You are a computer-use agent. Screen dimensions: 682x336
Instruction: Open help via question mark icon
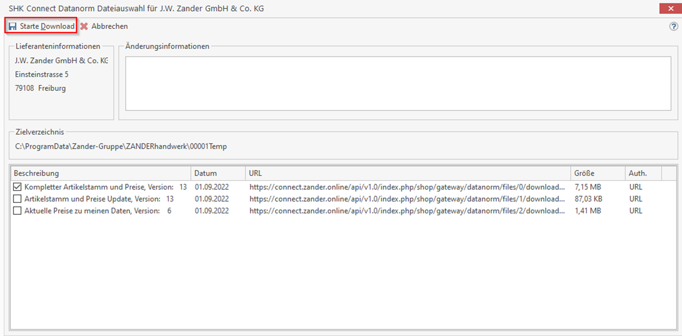[x=674, y=26]
